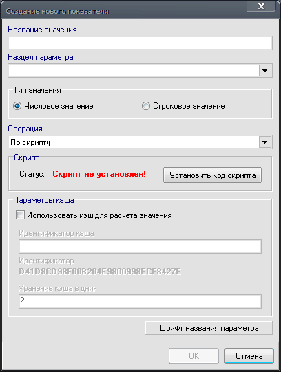Click the 'Создание нового показателя' title bar

[x=123, y=11]
